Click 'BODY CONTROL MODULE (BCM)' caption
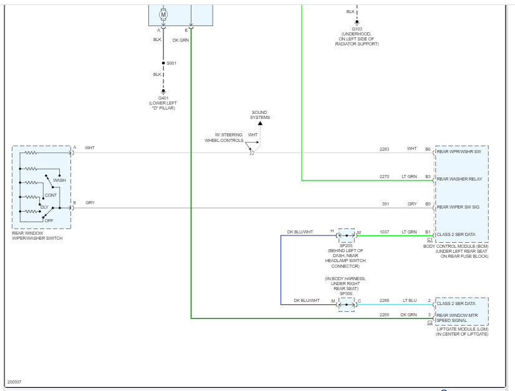The width and height of the screenshot is (515, 391). [x=456, y=247]
